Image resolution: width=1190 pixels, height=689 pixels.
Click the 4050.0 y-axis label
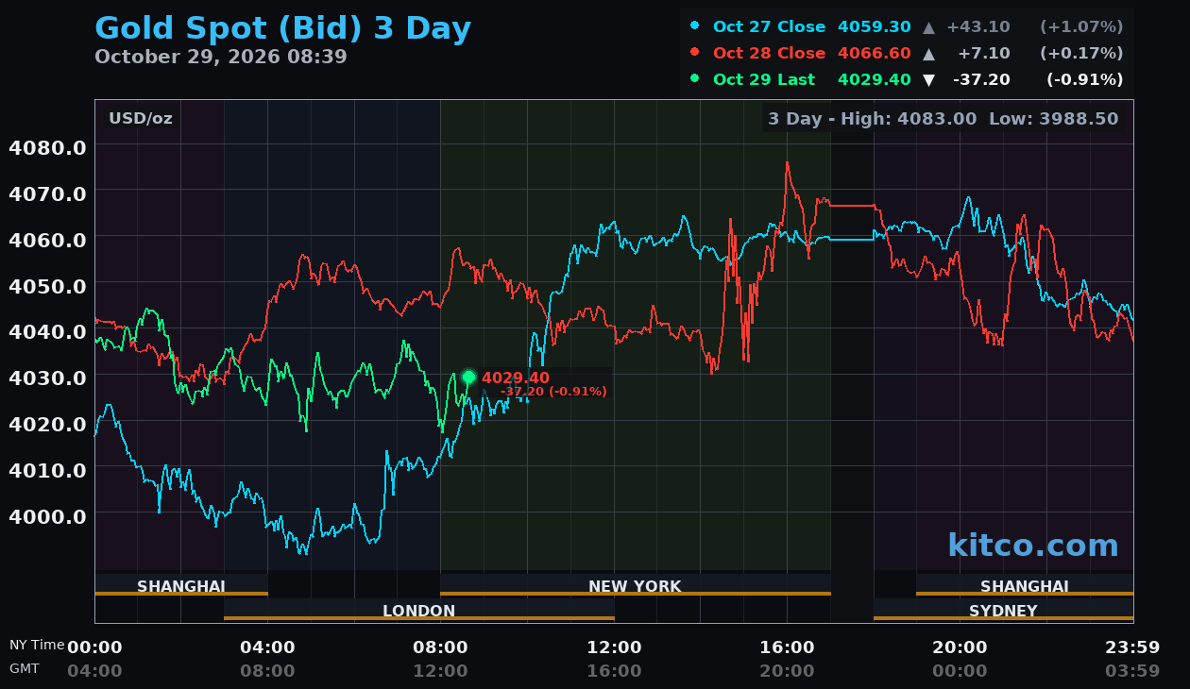[x=47, y=286]
